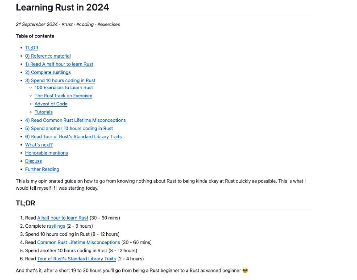Open 3) Spend 10 hours coding in Rust
The image size is (357, 280).
pyautogui.click(x=60, y=81)
